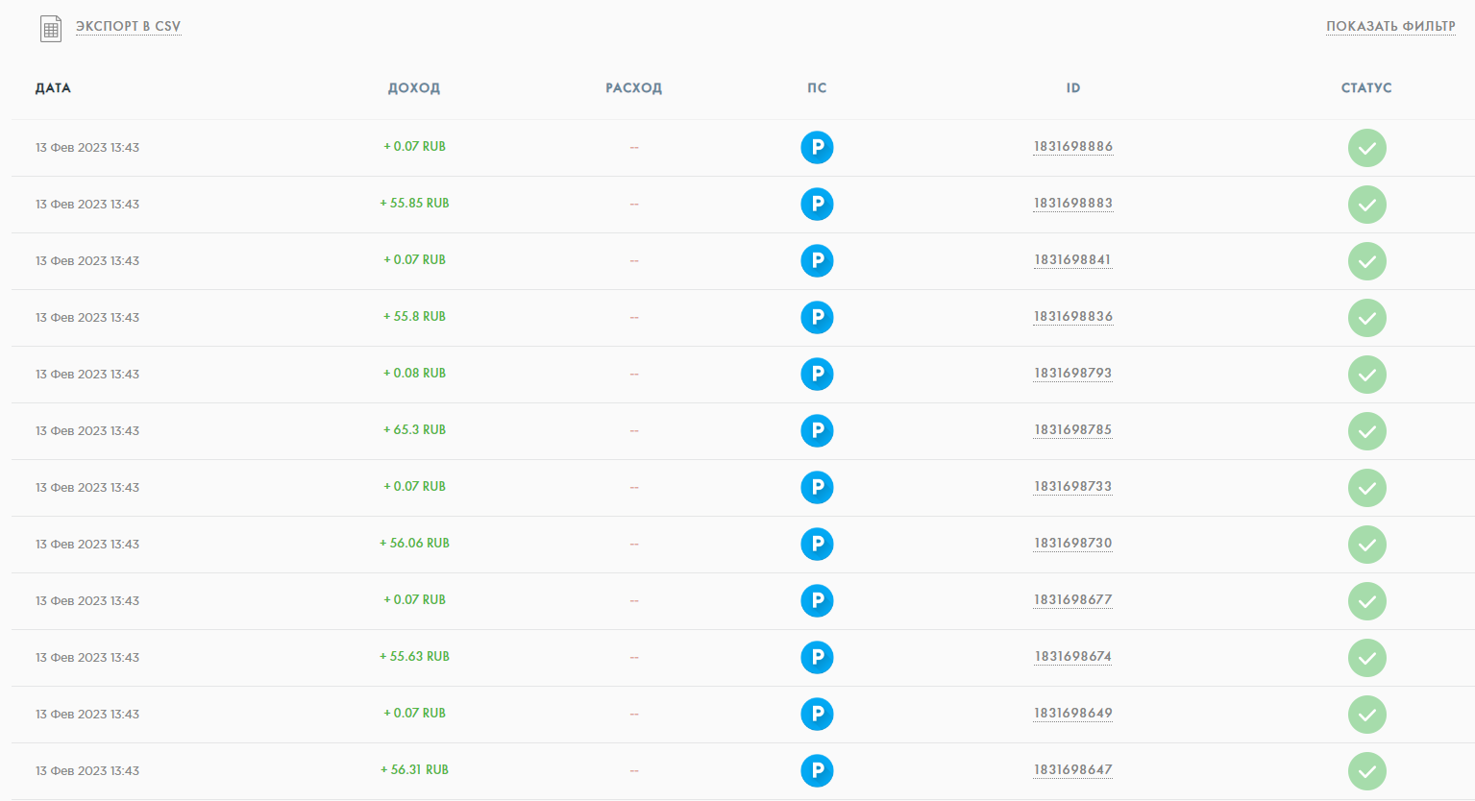Screen dimensions: 1475x801
Task: Click the payment system icon for ID 1831698730
Action: pos(817,545)
